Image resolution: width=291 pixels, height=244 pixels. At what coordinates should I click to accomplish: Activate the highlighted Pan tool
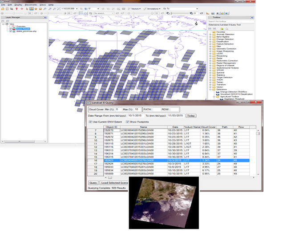tap(31, 9)
